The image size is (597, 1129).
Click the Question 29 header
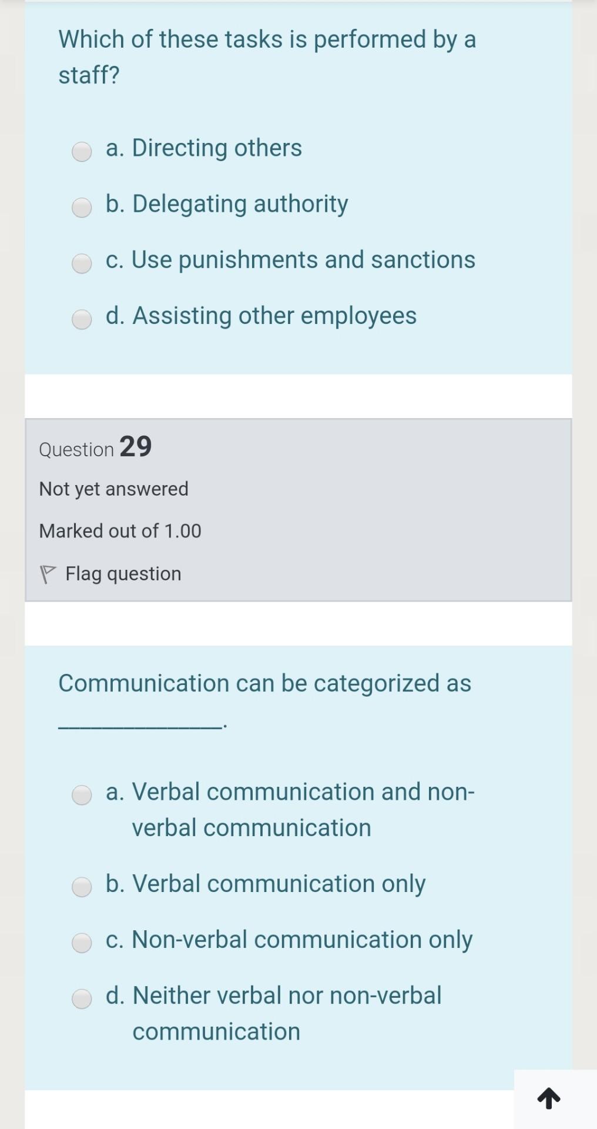(x=95, y=448)
